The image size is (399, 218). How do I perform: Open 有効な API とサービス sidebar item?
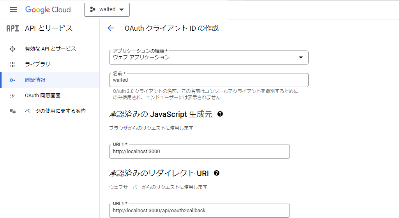click(49, 49)
